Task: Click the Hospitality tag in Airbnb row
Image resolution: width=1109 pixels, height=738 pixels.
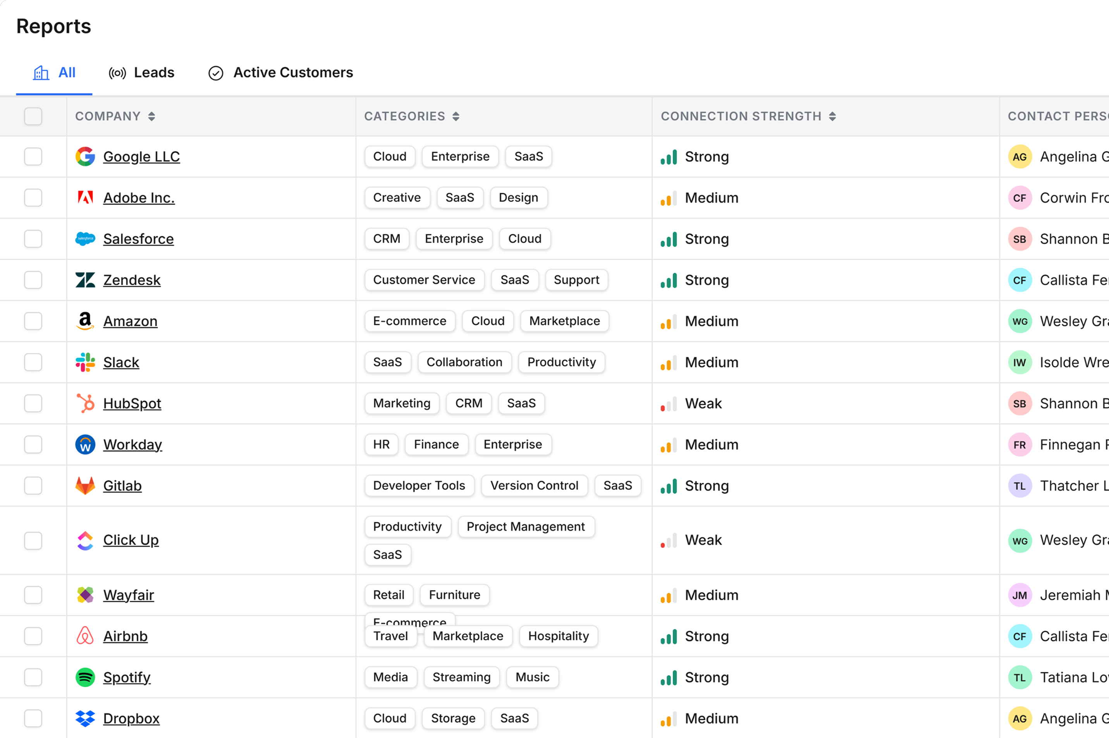Action: pyautogui.click(x=558, y=636)
